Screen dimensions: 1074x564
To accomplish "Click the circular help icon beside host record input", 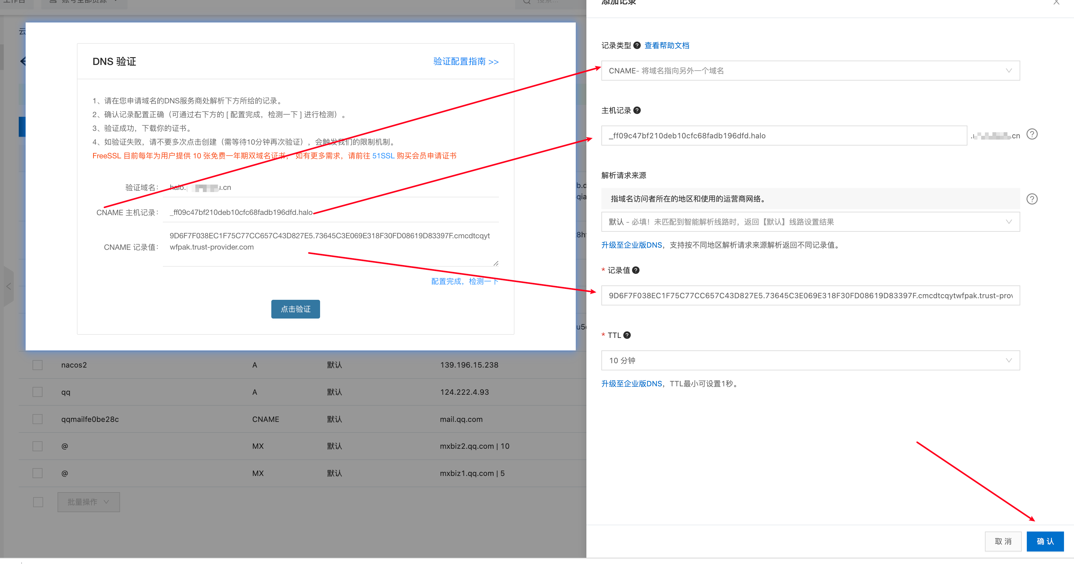I will pyautogui.click(x=1032, y=134).
